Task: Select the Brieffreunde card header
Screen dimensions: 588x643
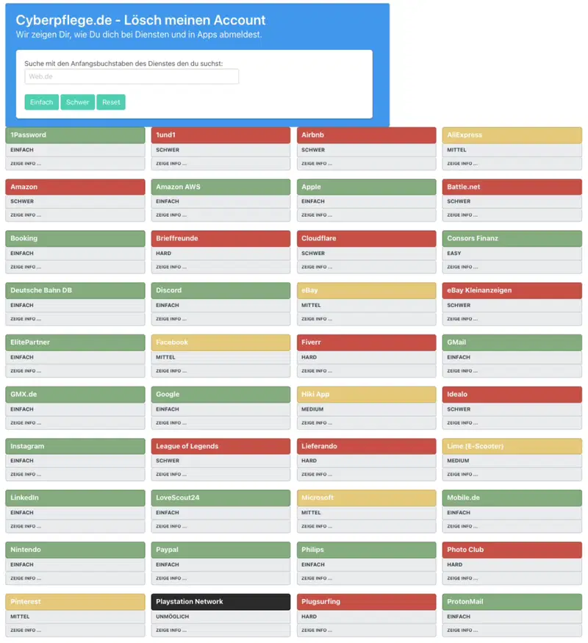Action: click(x=220, y=239)
